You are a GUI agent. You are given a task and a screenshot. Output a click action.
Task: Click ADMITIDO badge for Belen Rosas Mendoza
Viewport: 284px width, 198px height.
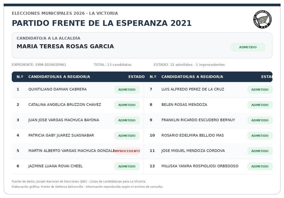point(260,105)
